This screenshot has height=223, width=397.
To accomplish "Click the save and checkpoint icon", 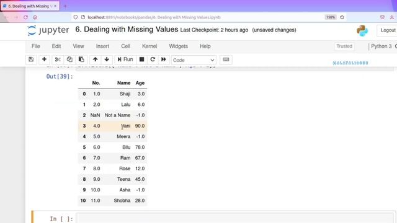I will (x=31, y=59).
